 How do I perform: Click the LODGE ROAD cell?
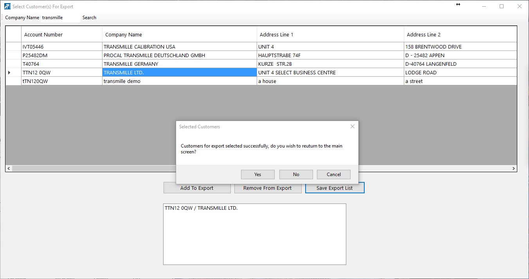point(460,73)
